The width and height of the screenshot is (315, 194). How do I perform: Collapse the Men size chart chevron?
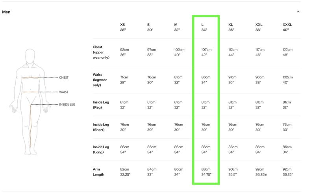tap(298, 12)
